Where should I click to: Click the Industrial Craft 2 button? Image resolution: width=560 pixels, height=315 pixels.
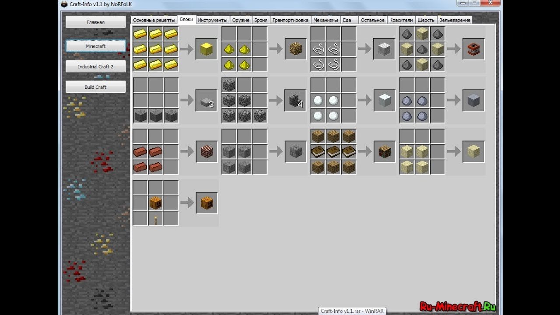pyautogui.click(x=95, y=66)
